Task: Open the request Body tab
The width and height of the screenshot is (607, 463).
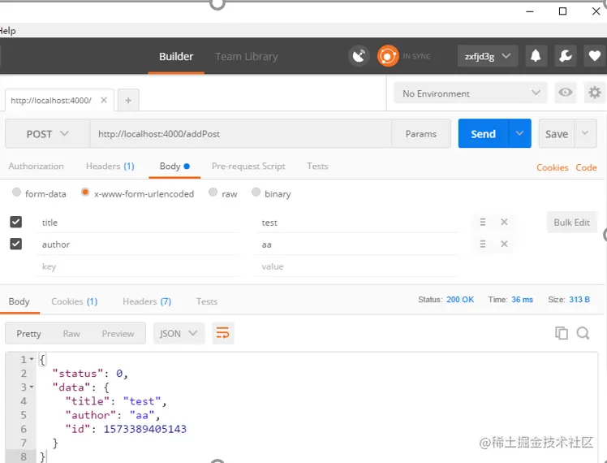Action: pos(174,167)
